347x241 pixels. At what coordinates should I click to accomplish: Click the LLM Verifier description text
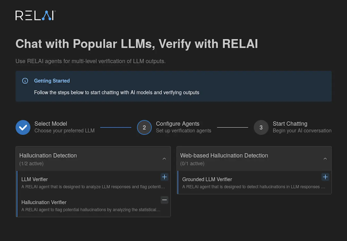(x=93, y=187)
